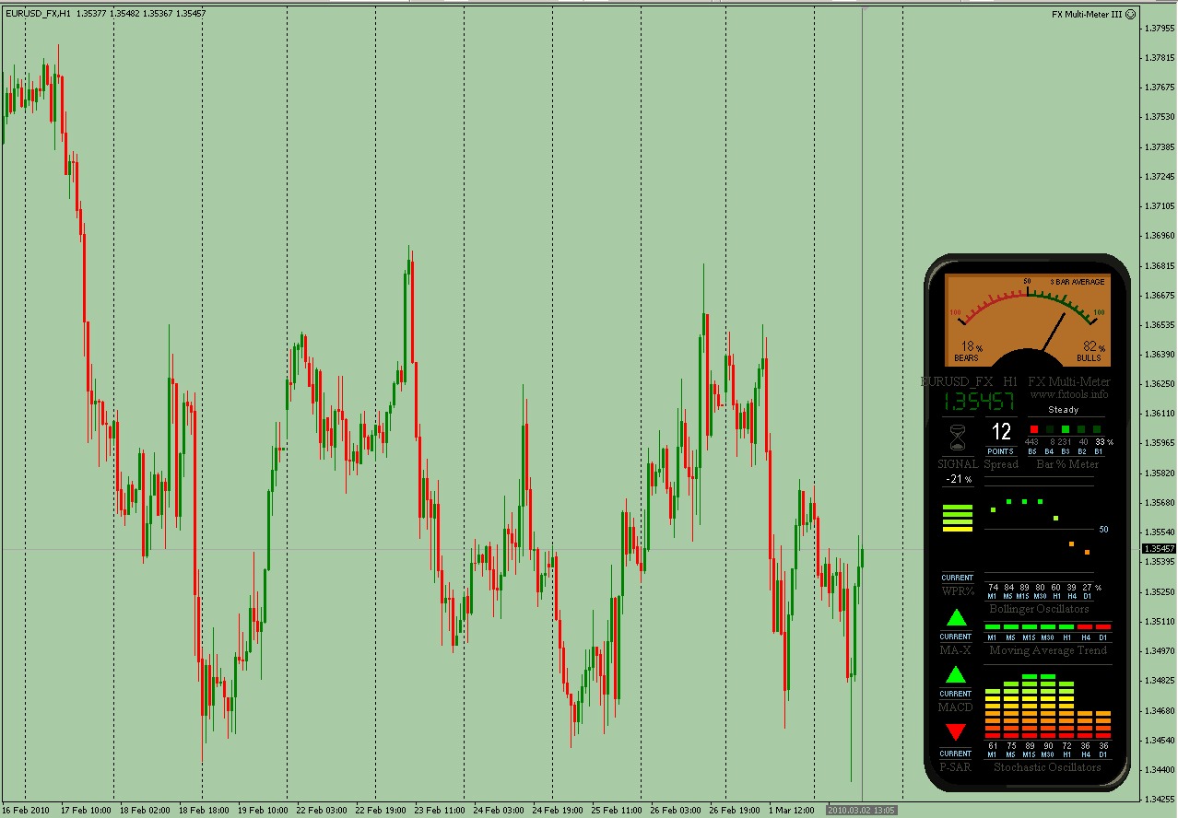
Task: Click the green MA-X up arrow
Action: (x=956, y=618)
